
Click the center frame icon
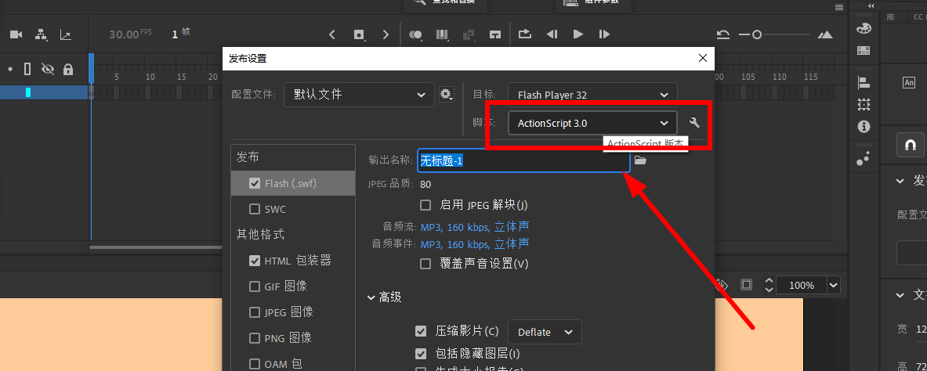pos(495,35)
